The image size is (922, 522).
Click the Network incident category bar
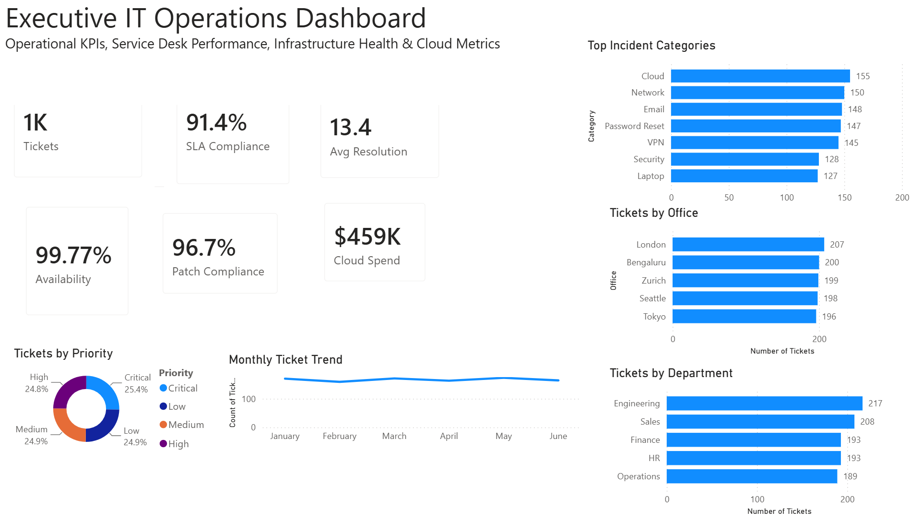[757, 93]
